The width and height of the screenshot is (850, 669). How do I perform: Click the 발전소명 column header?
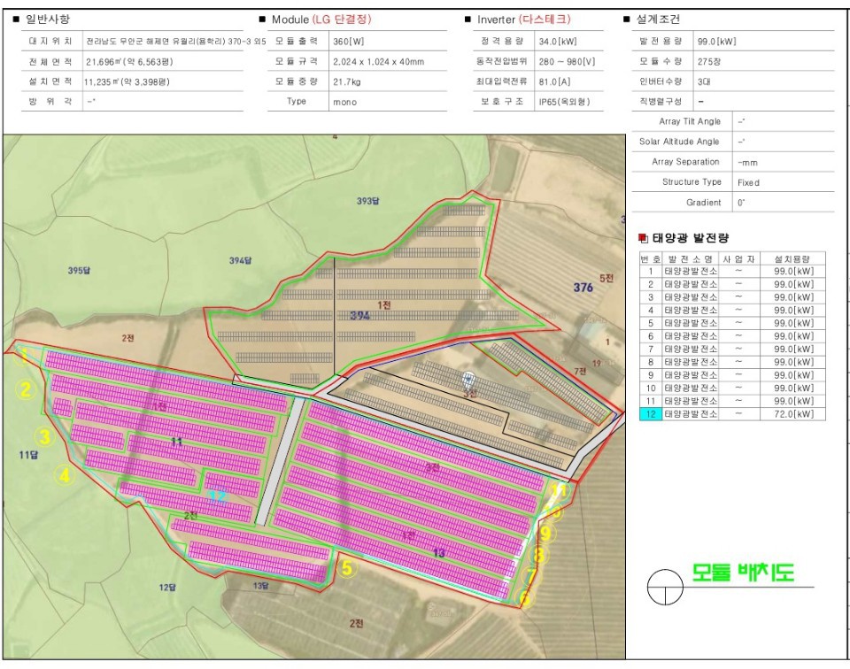[690, 259]
